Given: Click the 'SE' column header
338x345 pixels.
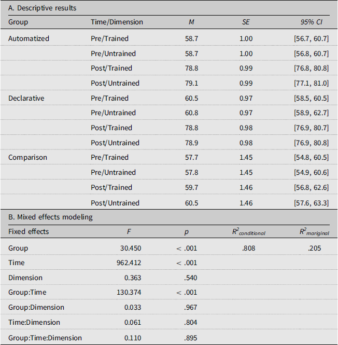Looking at the screenshot, I should 246,22.
